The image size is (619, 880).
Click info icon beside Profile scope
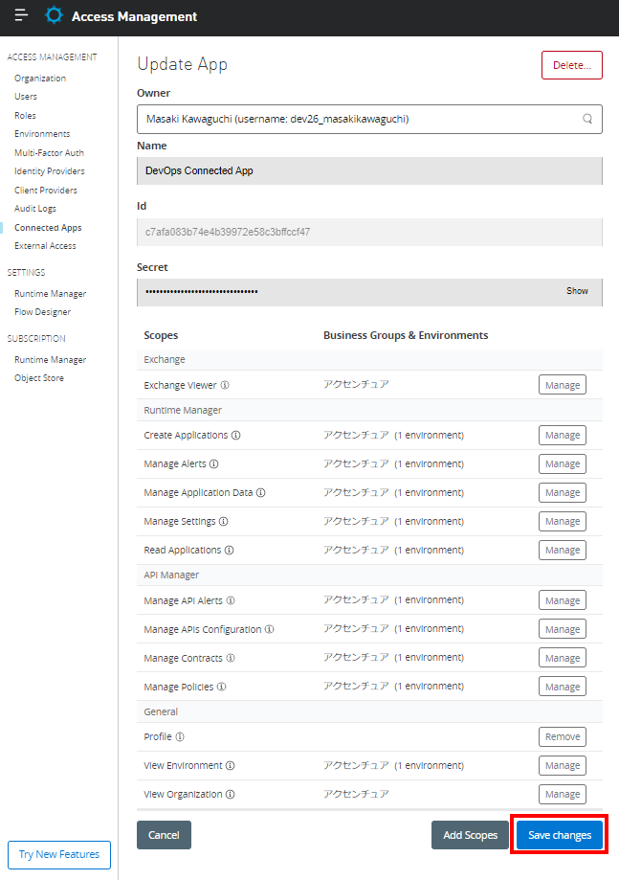180,736
